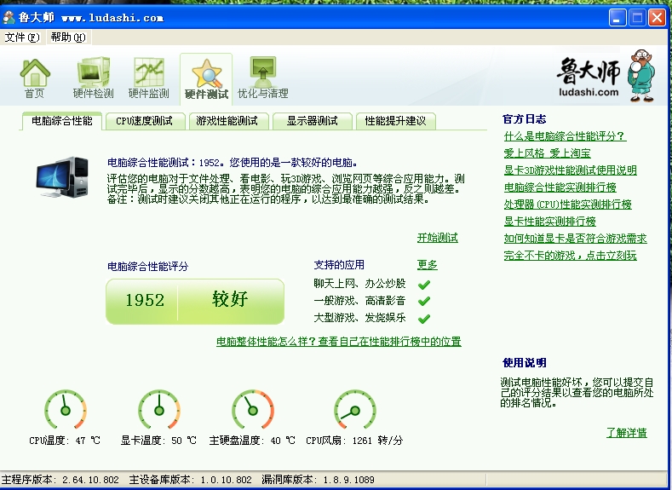This screenshot has height=490, width=672.
Task: Open the 优化与清理 optimize and clean icon
Action: click(262, 78)
